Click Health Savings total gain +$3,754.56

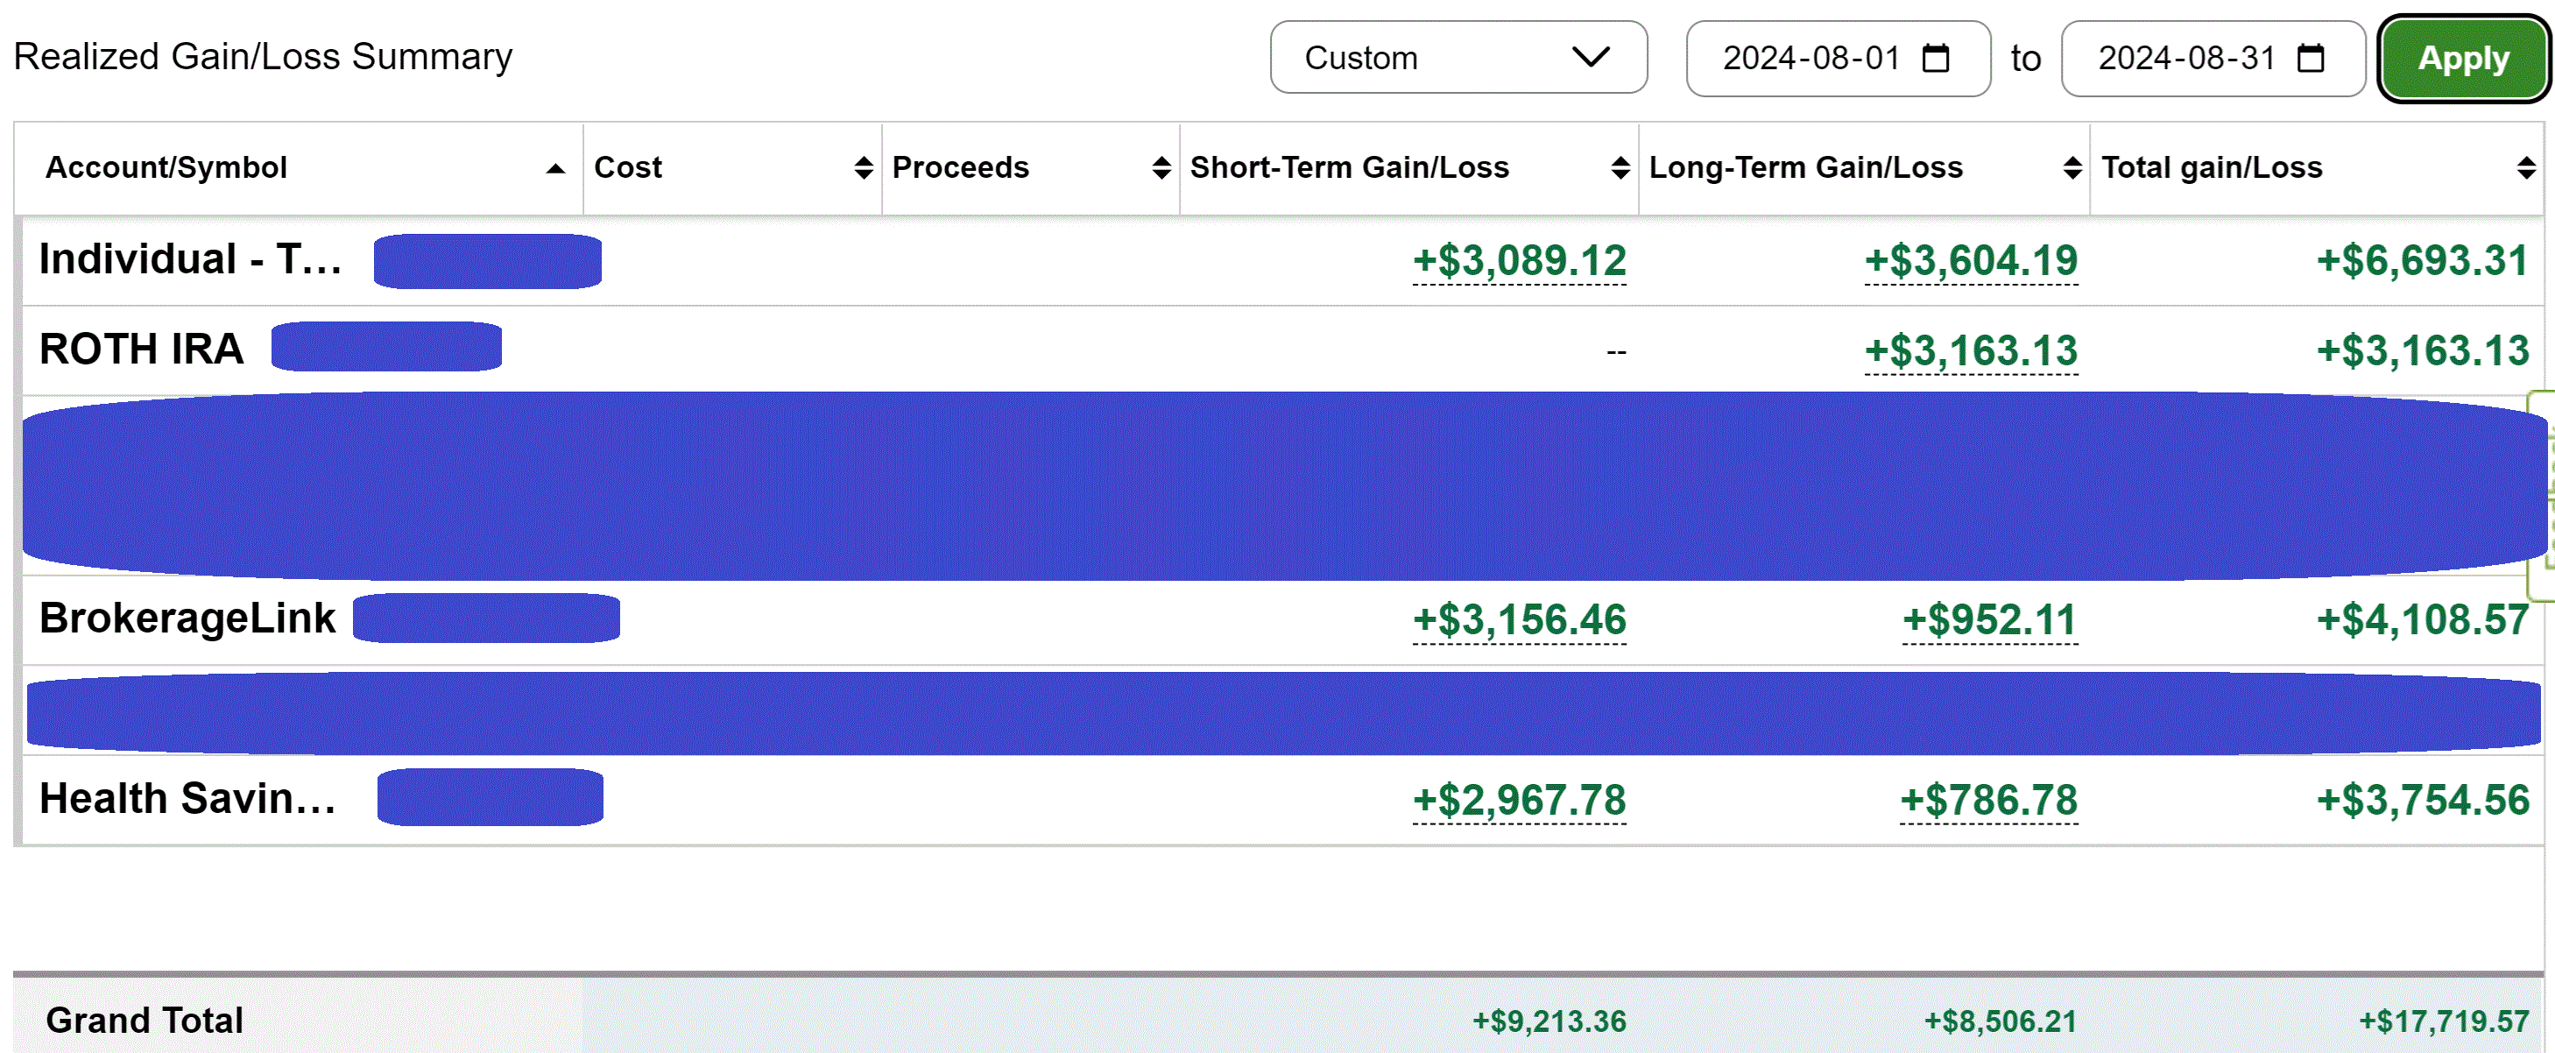click(2422, 801)
